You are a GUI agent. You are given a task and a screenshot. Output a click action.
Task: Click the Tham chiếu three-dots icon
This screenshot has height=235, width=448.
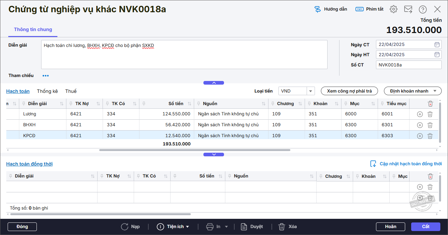click(45, 76)
